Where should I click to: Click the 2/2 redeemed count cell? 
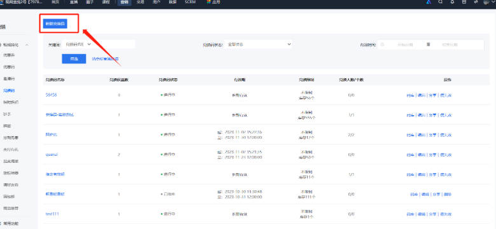click(x=351, y=135)
